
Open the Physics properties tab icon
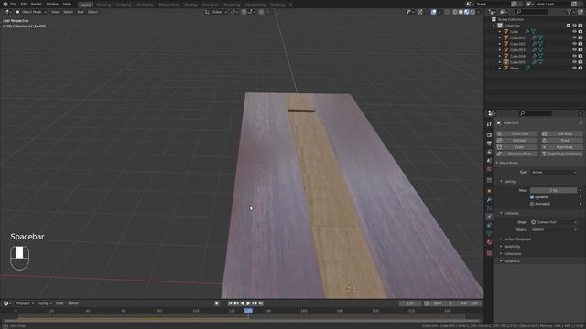[489, 217]
